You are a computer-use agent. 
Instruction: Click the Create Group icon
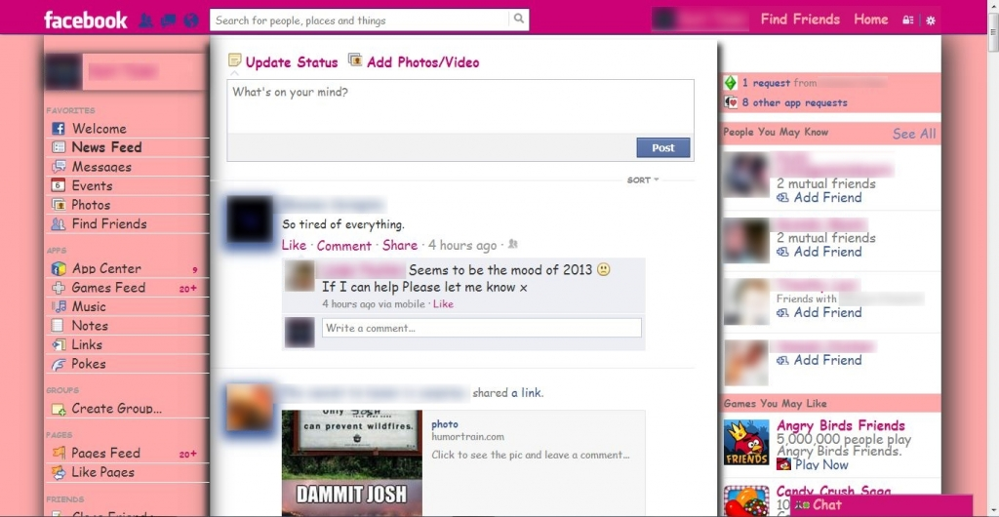[x=59, y=409]
